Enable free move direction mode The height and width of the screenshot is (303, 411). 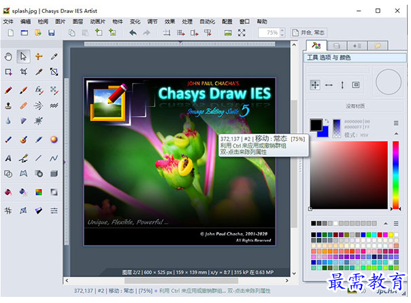tap(315, 85)
